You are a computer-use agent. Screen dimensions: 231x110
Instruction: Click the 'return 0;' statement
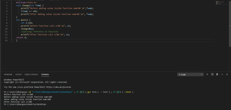click(22, 38)
